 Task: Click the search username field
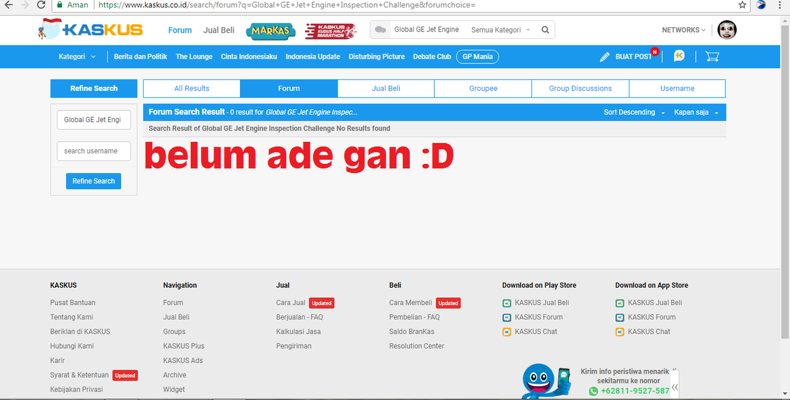click(94, 151)
